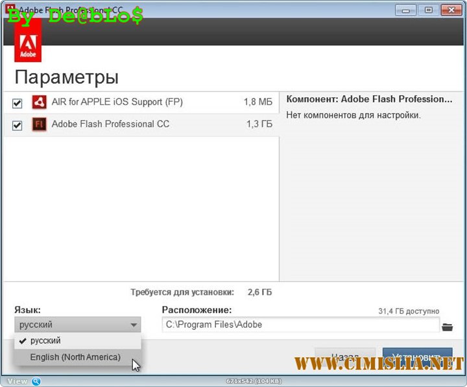Click the C:\Program Files\Adobe location field
The image size is (467, 387).
[x=300, y=325]
